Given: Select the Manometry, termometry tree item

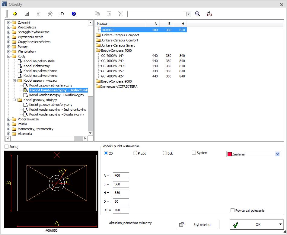Looking at the screenshot, I should [36, 129].
